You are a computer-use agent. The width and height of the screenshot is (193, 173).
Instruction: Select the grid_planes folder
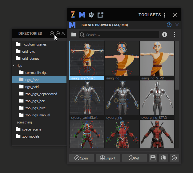39,58
